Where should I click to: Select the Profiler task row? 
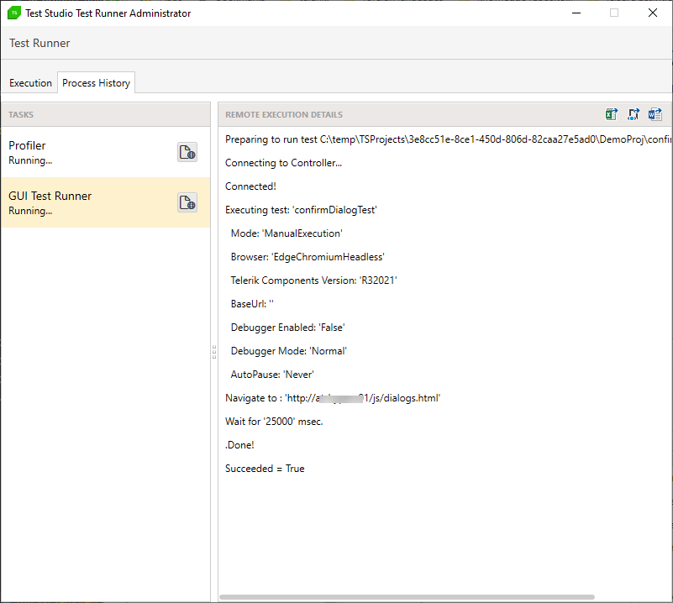[106, 152]
